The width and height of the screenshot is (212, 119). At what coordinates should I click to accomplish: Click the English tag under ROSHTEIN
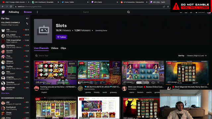click(44, 93)
